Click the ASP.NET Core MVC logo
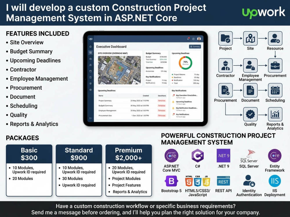Image resolution: width=290 pixels, height=217 pixels. pos(171,156)
